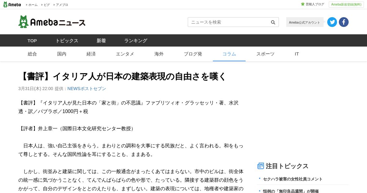Click the search magnifier icon

273,22
